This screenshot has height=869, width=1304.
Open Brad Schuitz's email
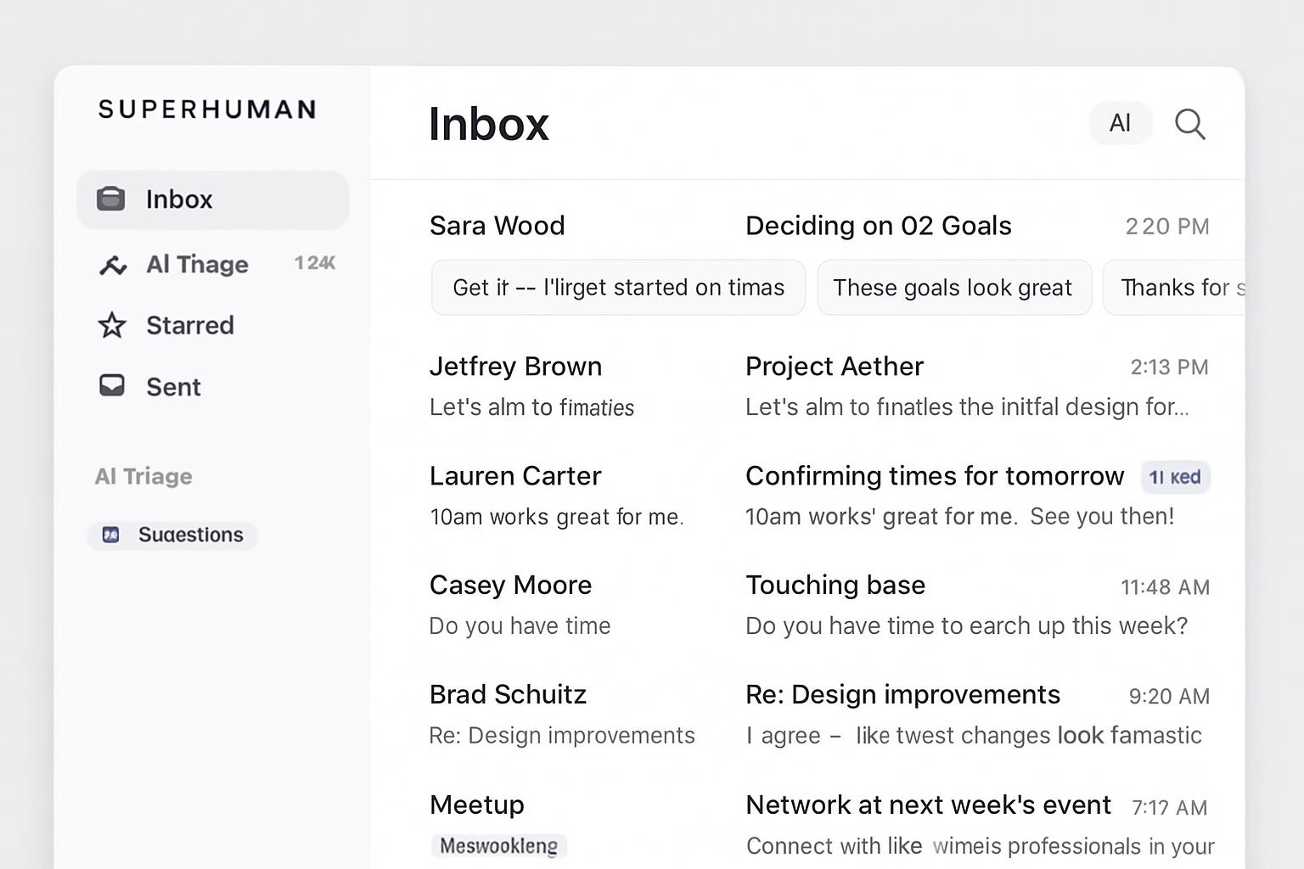(508, 695)
